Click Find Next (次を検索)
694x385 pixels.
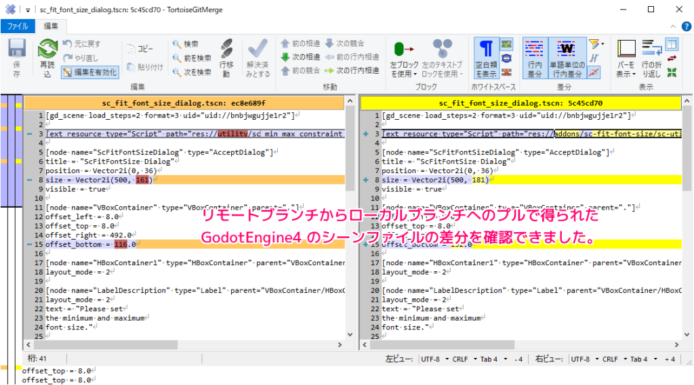(x=192, y=72)
